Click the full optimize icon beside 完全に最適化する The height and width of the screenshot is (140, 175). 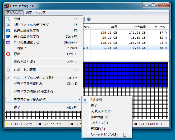coord(8,37)
